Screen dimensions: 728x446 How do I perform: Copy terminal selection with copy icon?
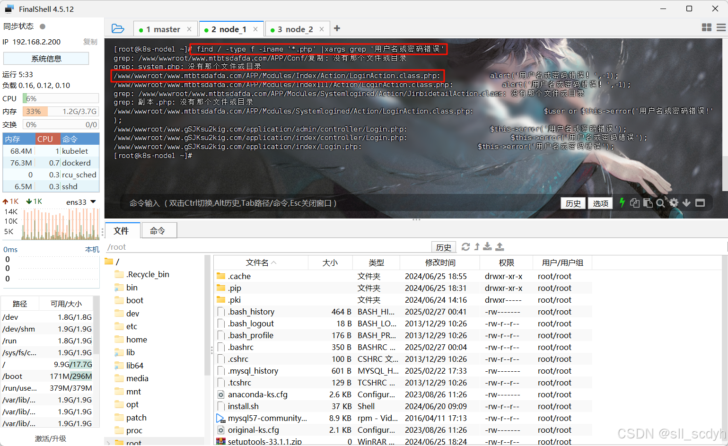[635, 203]
